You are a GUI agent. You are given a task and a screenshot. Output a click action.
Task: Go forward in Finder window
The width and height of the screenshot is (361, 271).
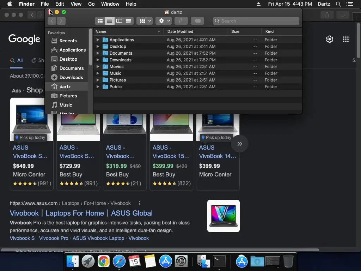click(61, 21)
